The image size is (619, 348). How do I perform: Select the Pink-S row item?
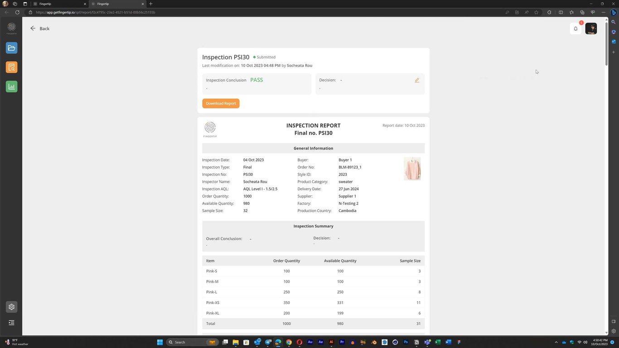pos(212,271)
